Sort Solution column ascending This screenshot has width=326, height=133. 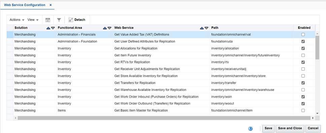click(48, 28)
